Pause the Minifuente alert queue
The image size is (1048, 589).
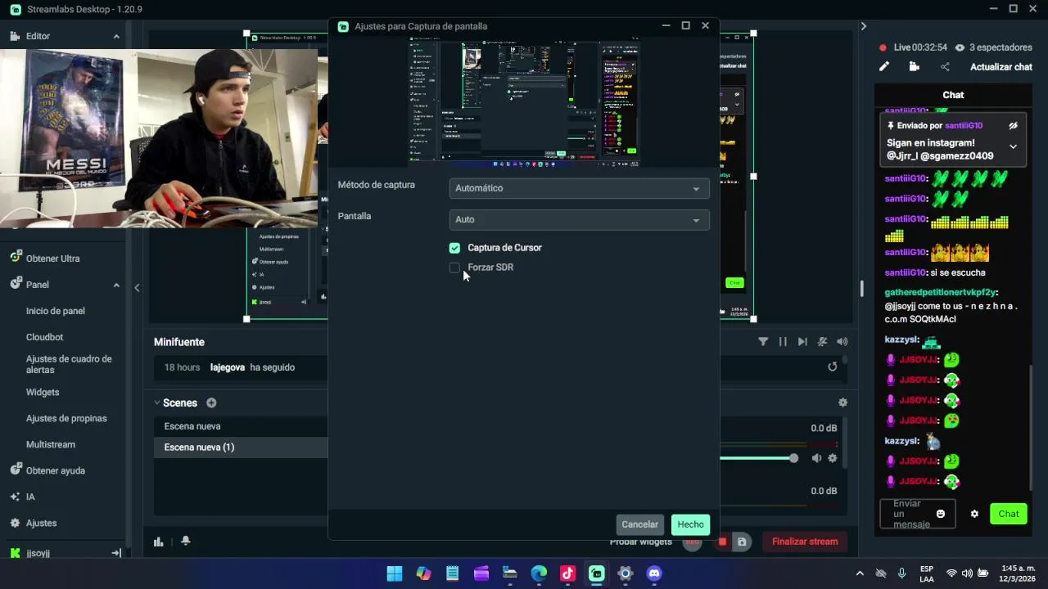point(783,342)
